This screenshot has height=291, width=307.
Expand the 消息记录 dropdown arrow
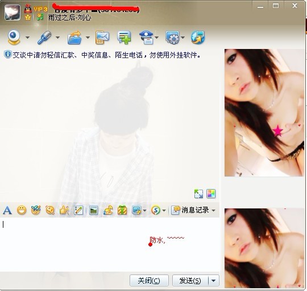click(214, 210)
